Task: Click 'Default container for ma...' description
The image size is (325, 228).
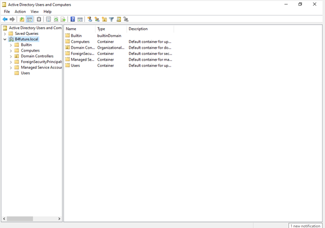Action: (150, 60)
